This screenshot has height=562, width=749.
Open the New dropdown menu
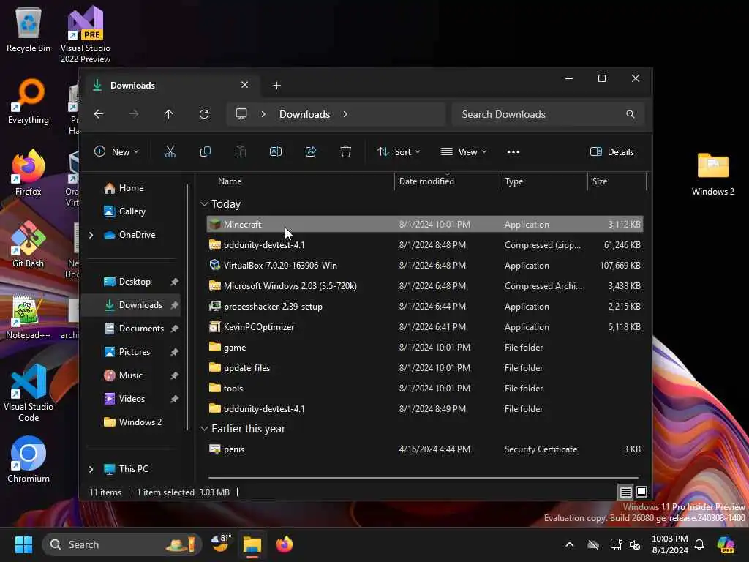pyautogui.click(x=116, y=152)
